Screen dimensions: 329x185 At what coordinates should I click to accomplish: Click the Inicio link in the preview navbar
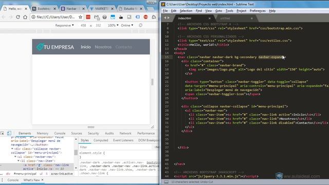86,47
